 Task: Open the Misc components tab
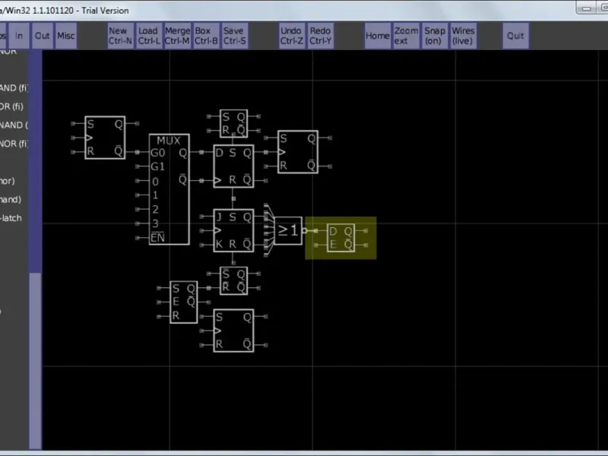click(66, 36)
